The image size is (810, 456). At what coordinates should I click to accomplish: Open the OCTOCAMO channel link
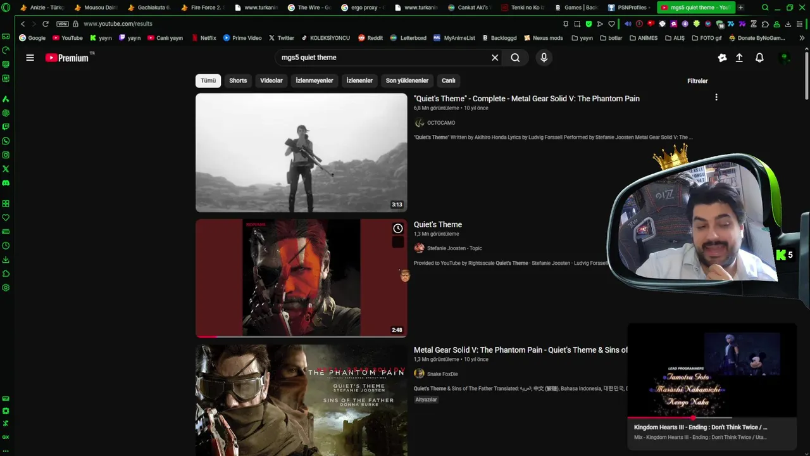pos(441,123)
